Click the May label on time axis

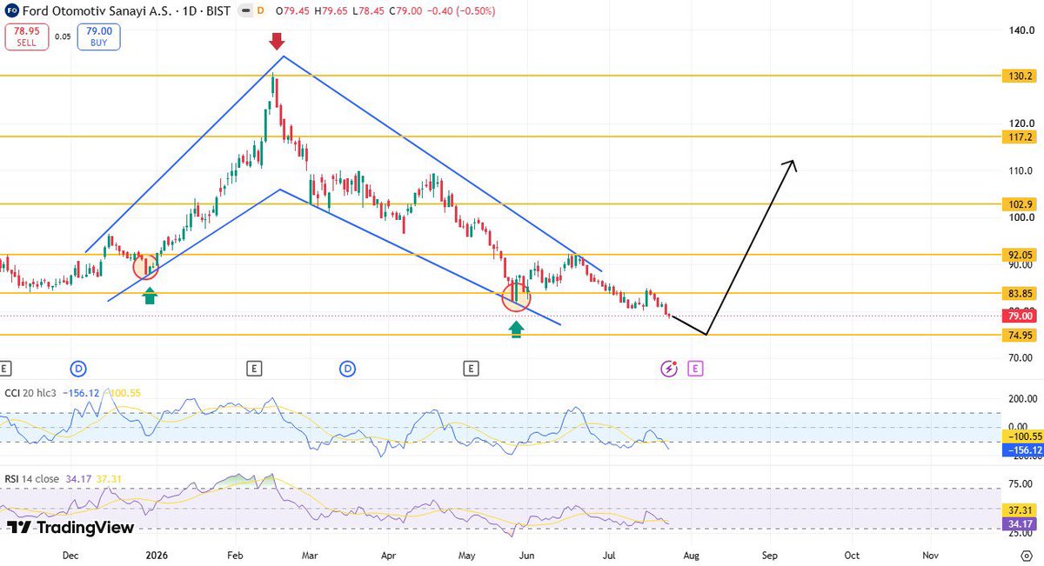468,554
